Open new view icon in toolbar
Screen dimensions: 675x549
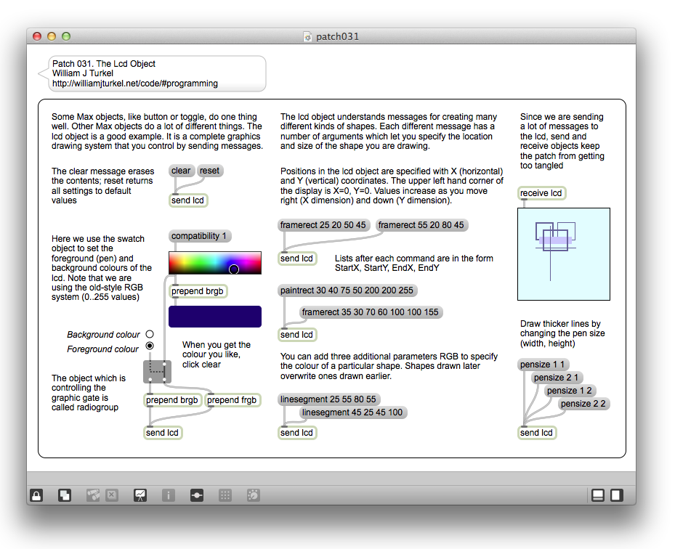tap(65, 495)
